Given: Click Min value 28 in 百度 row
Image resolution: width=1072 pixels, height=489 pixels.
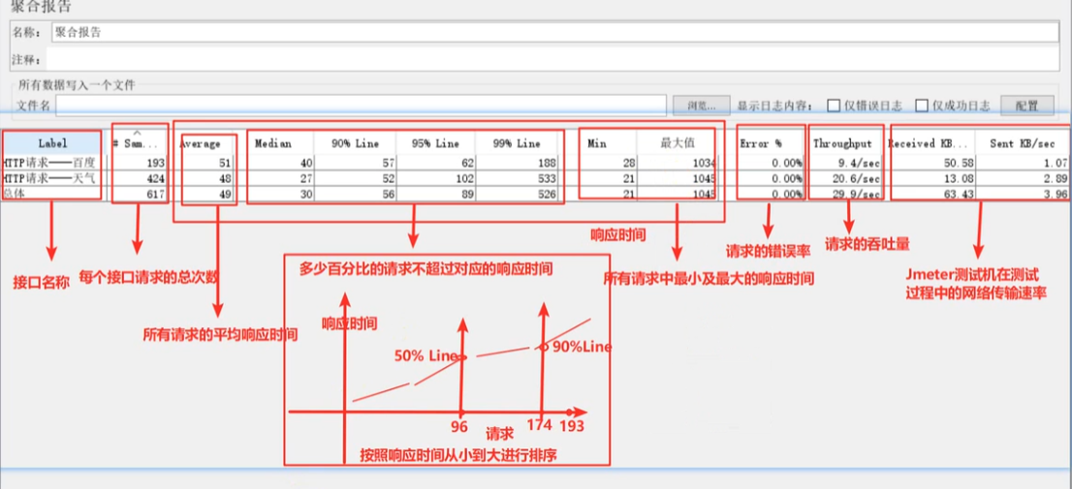Looking at the screenshot, I should (629, 164).
